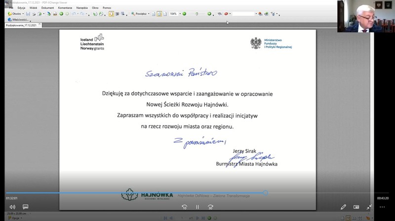Expand the Powiększ dropdown arrow
Image resolution: width=395 pixels, height=221 pixels.
tap(149, 14)
